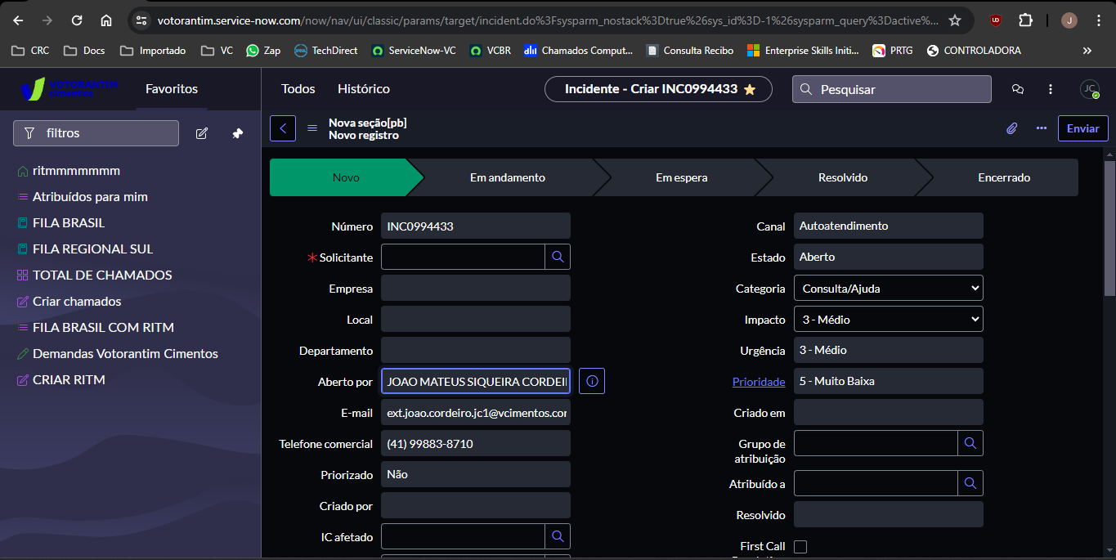Open the Solicitante lookup magnifier
1116x560 pixels.
(558, 256)
